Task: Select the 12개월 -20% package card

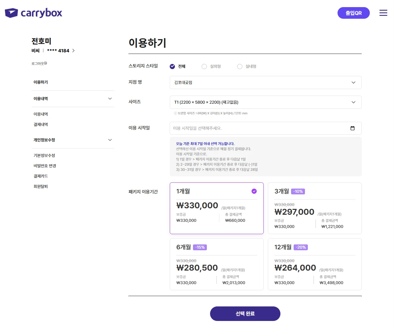Action: (315, 264)
